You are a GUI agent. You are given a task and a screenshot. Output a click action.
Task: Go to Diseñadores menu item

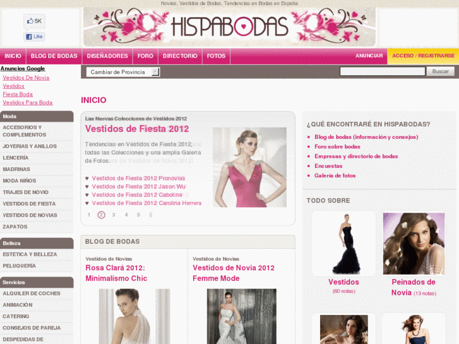[107, 56]
